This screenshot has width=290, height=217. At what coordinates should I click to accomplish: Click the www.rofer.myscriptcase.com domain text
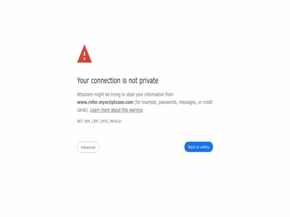[x=105, y=102]
